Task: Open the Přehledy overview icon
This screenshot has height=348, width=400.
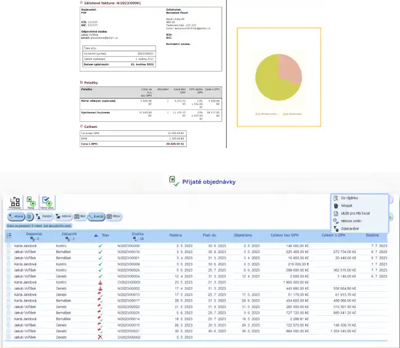Action: (15, 203)
